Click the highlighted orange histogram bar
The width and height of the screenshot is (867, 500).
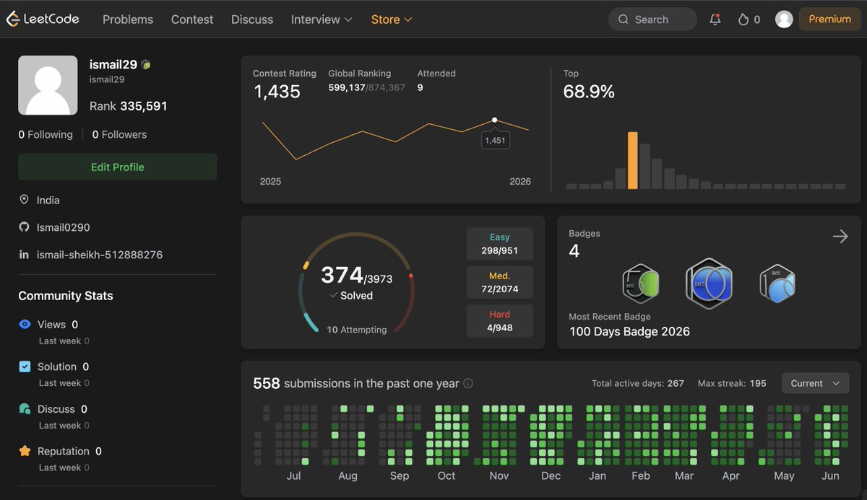[633, 160]
